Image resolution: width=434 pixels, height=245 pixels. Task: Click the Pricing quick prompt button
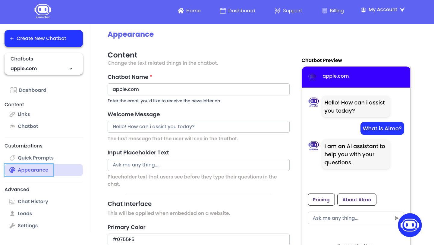321,200
